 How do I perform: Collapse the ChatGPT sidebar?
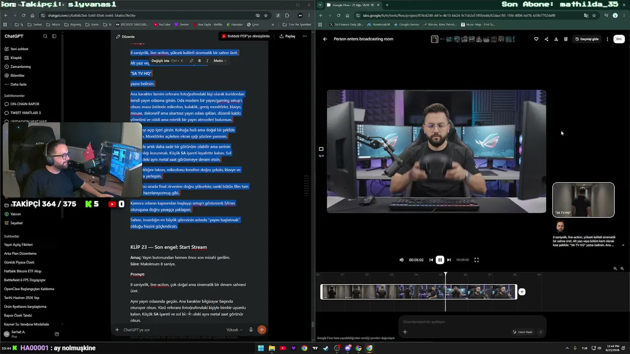tap(54, 36)
